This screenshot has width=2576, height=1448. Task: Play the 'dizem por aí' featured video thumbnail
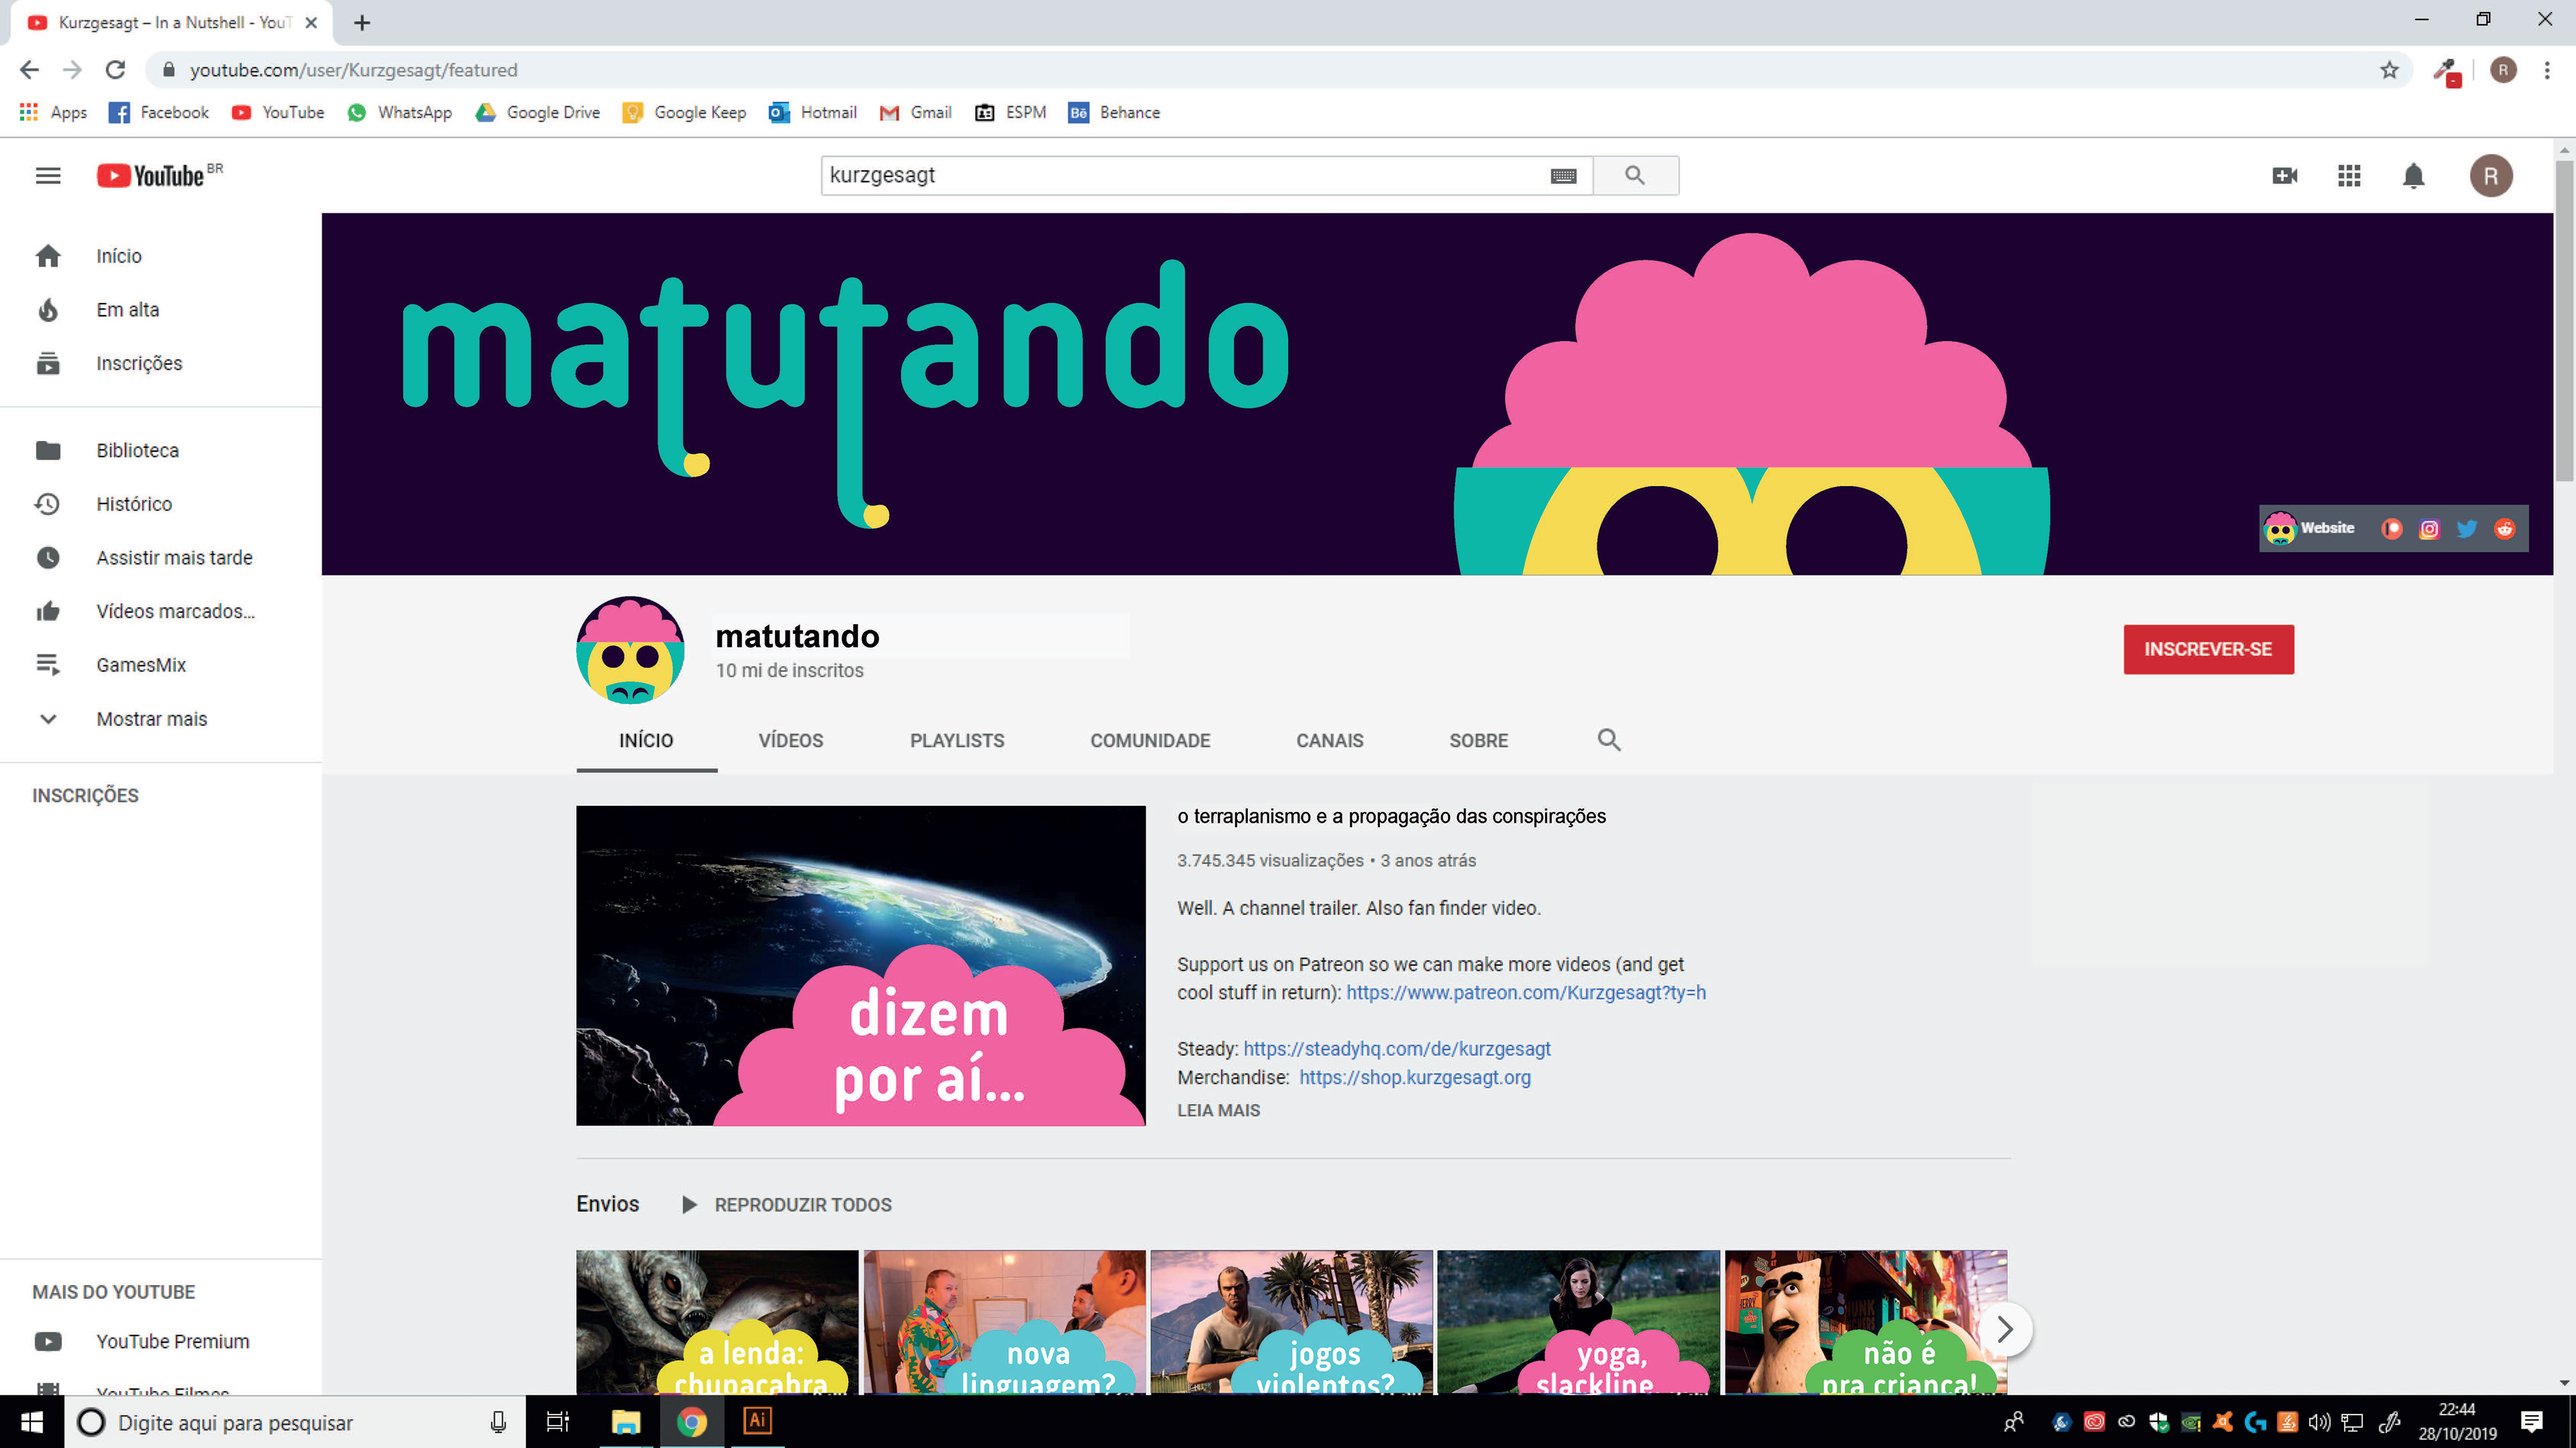(x=860, y=965)
